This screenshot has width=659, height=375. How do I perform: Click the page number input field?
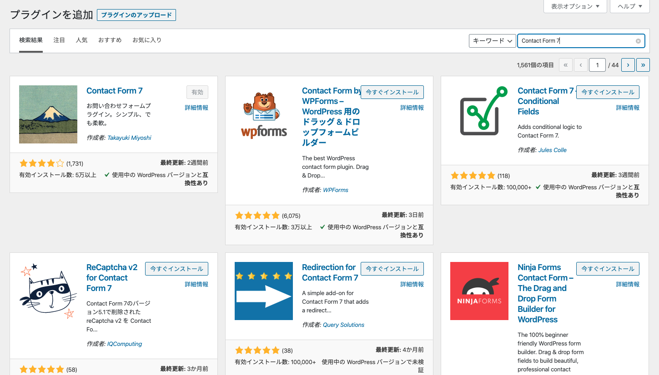597,65
